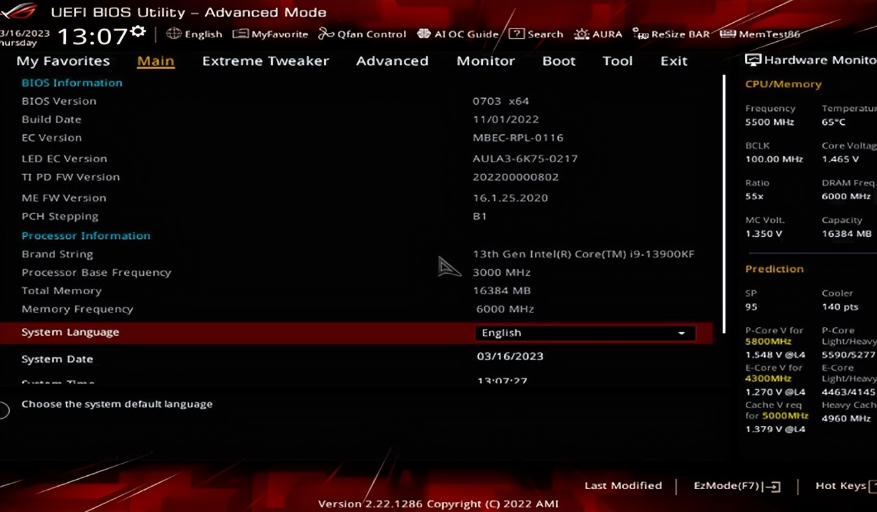This screenshot has height=512, width=877.
Task: Click the yellow 5800MHz P-Core frequency
Action: coord(768,342)
